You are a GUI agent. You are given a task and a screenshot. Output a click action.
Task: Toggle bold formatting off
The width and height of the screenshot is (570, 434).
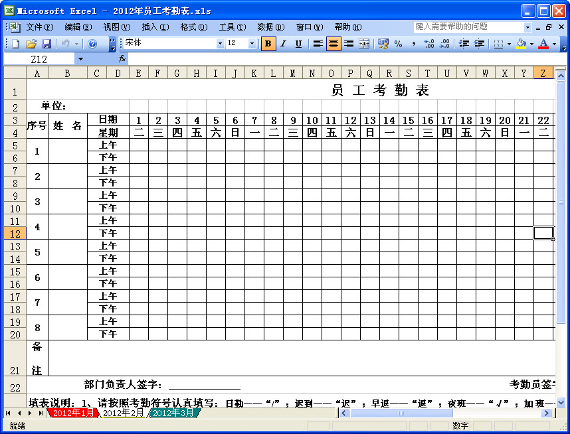268,43
